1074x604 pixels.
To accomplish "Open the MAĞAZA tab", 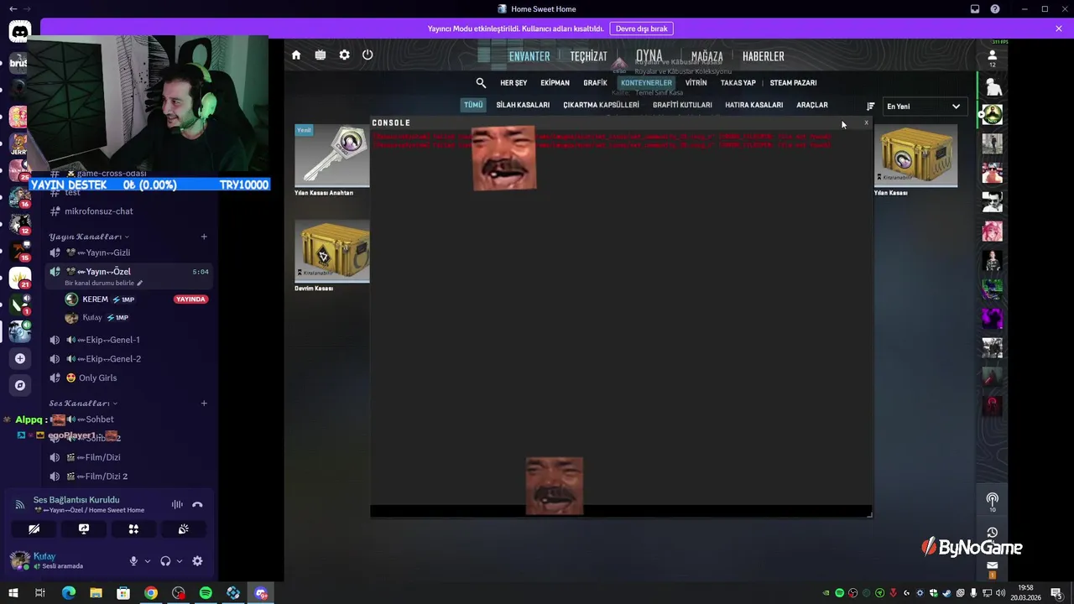I will pos(706,56).
